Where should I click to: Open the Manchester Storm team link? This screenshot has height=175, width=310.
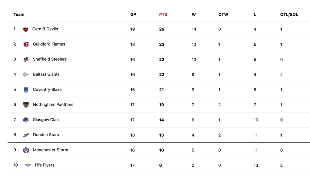pos(51,150)
